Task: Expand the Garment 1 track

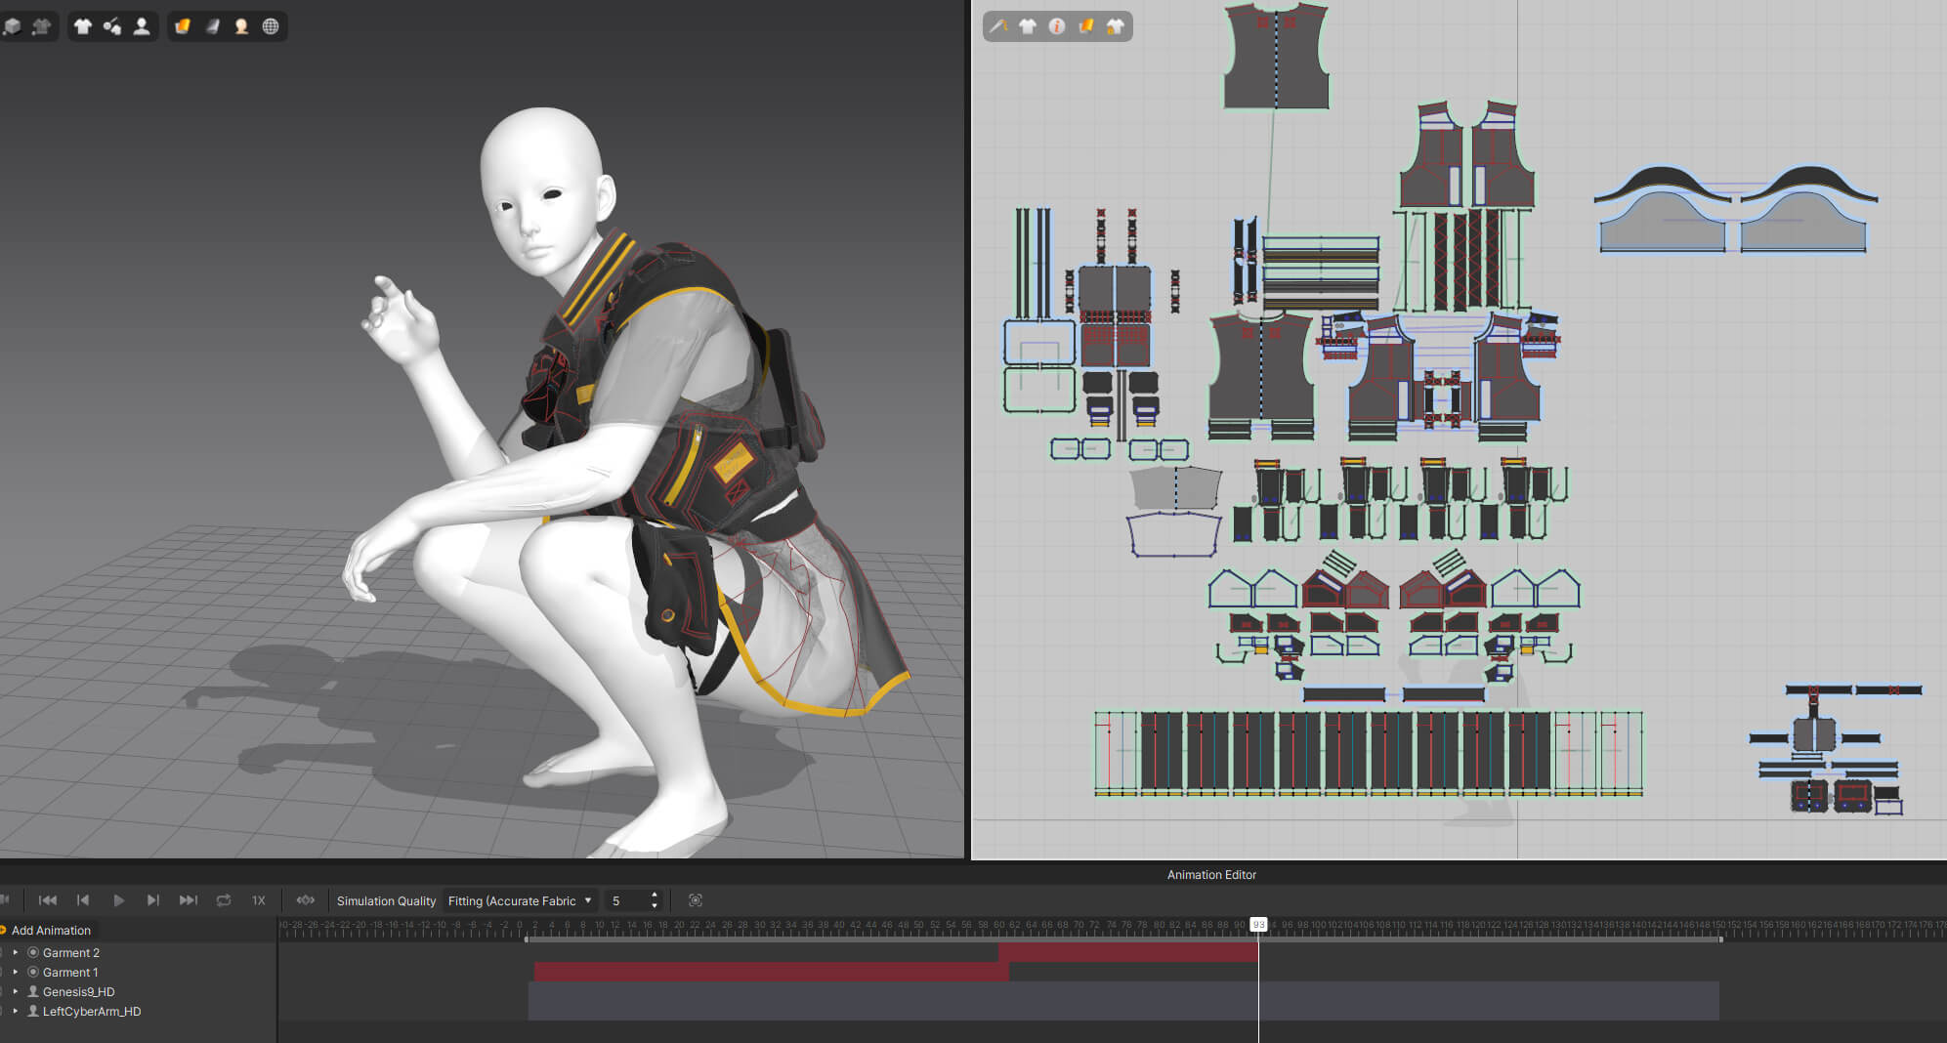Action: coord(16,972)
